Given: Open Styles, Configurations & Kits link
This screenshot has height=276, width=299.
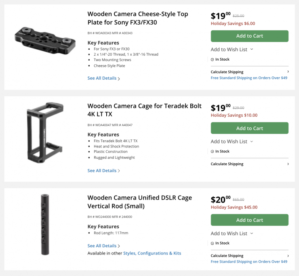Looking at the screenshot, I should pos(152,253).
